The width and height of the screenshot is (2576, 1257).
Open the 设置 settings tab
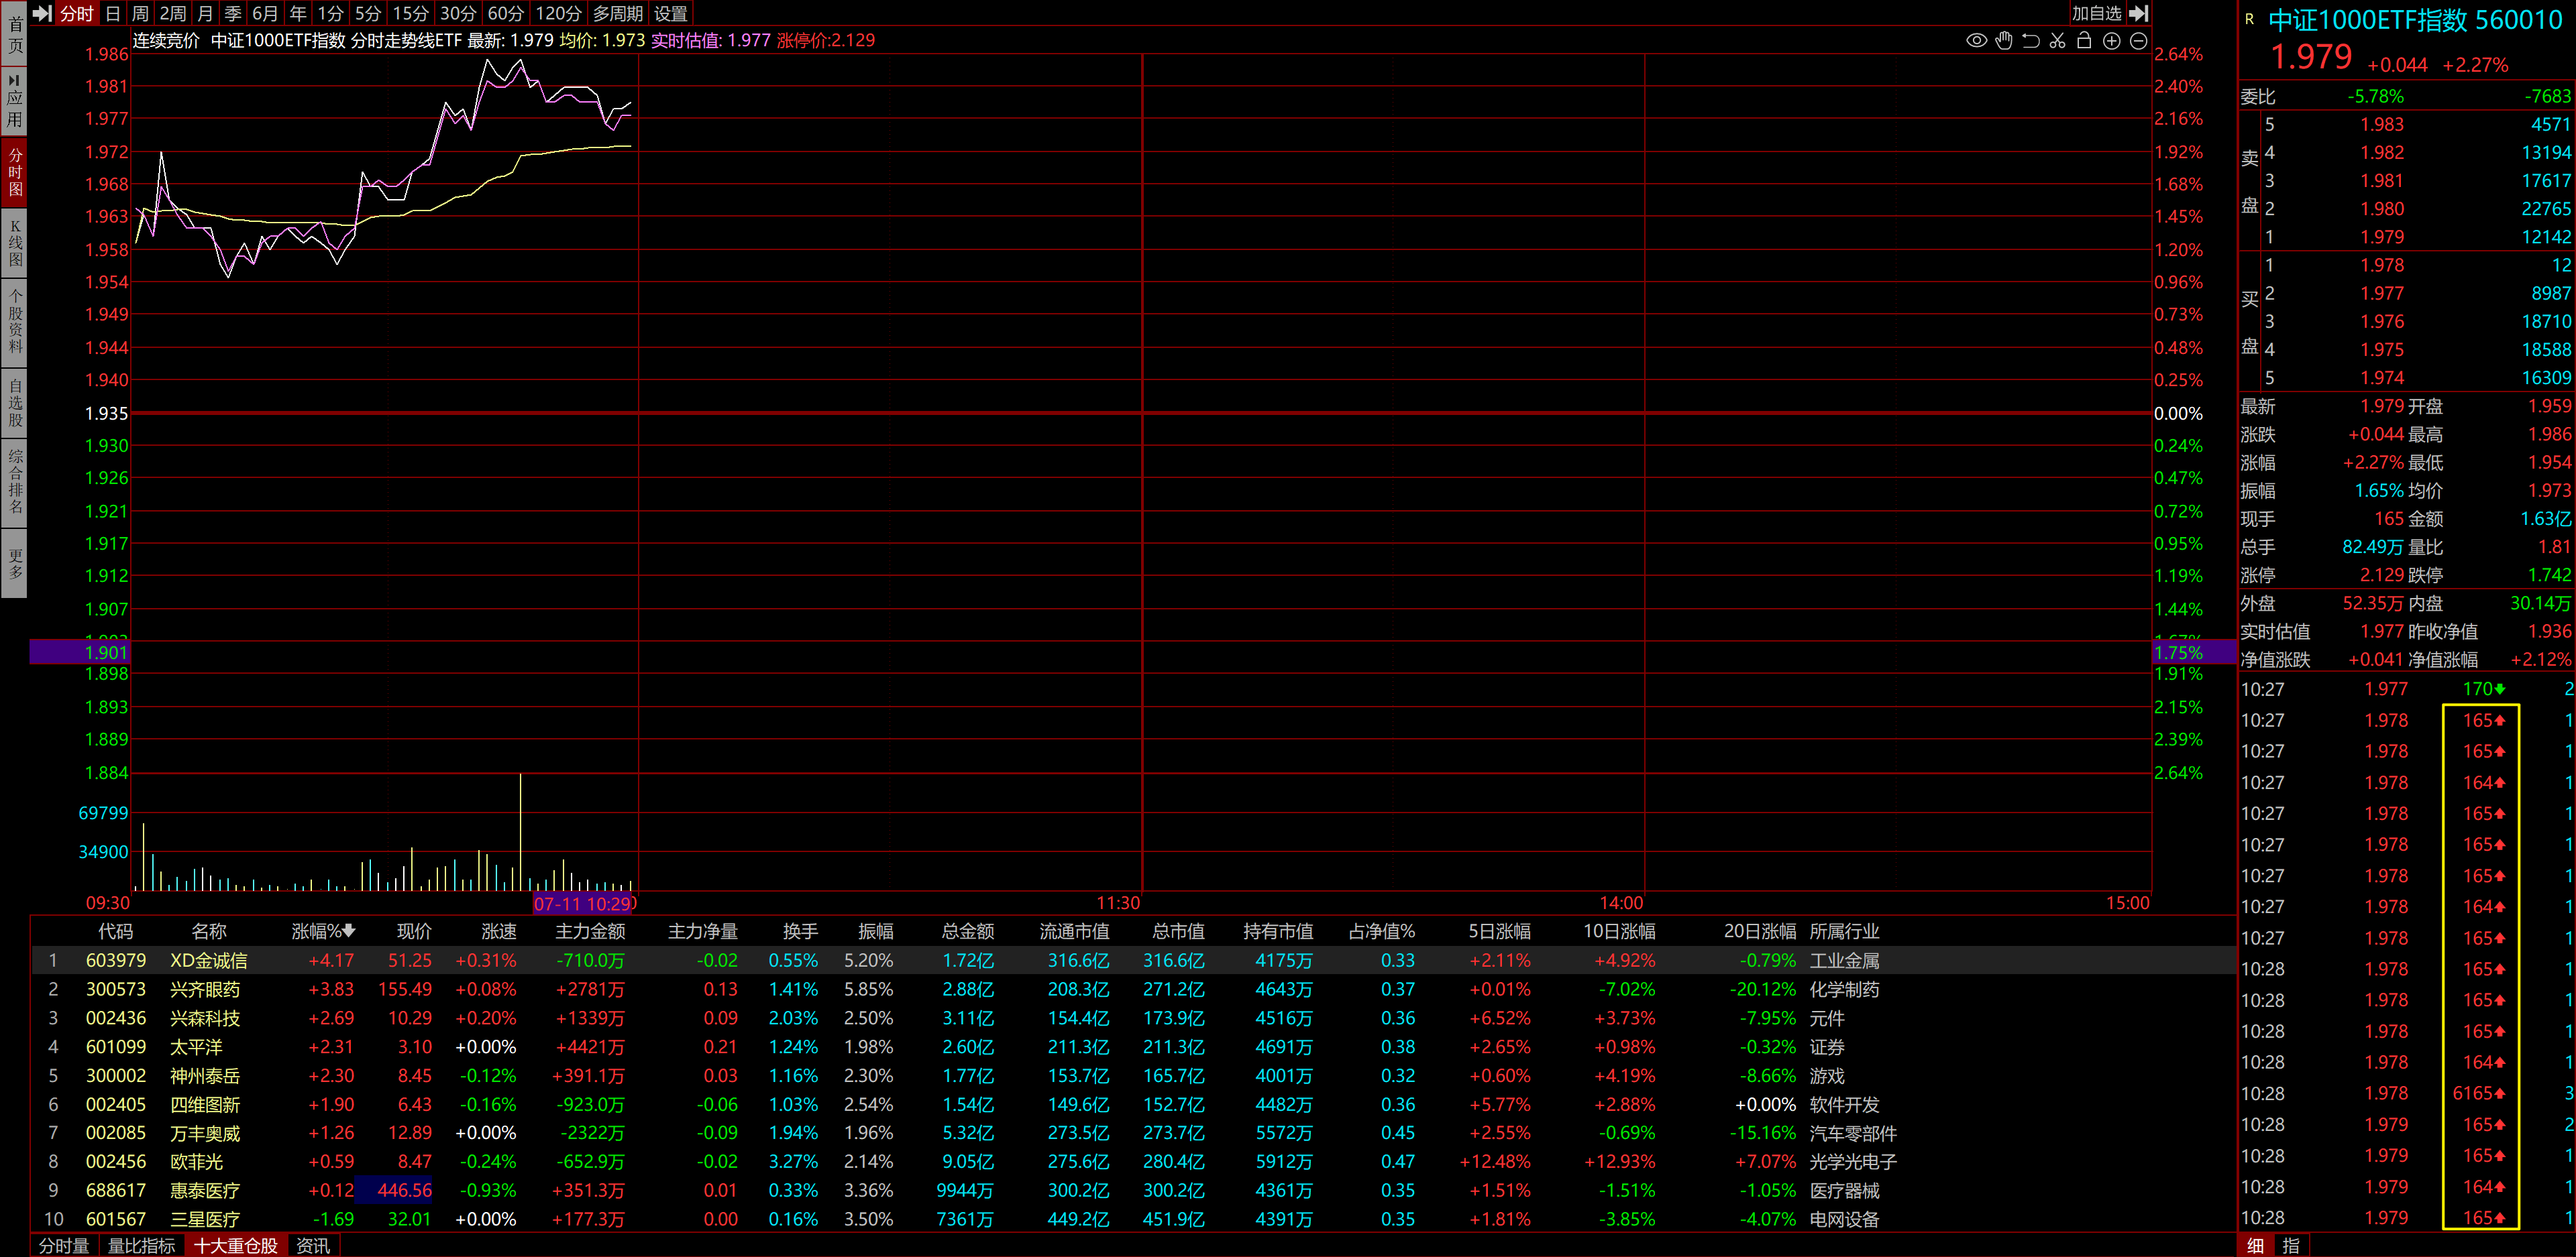pyautogui.click(x=670, y=13)
